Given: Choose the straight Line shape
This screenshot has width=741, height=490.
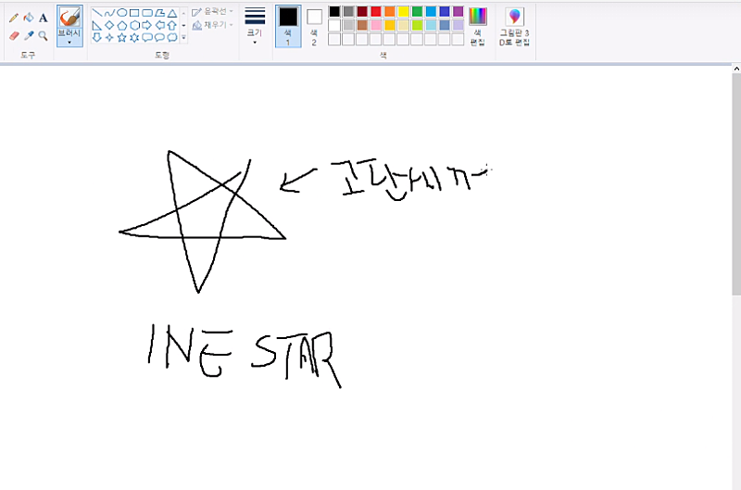Looking at the screenshot, I should tap(97, 13).
